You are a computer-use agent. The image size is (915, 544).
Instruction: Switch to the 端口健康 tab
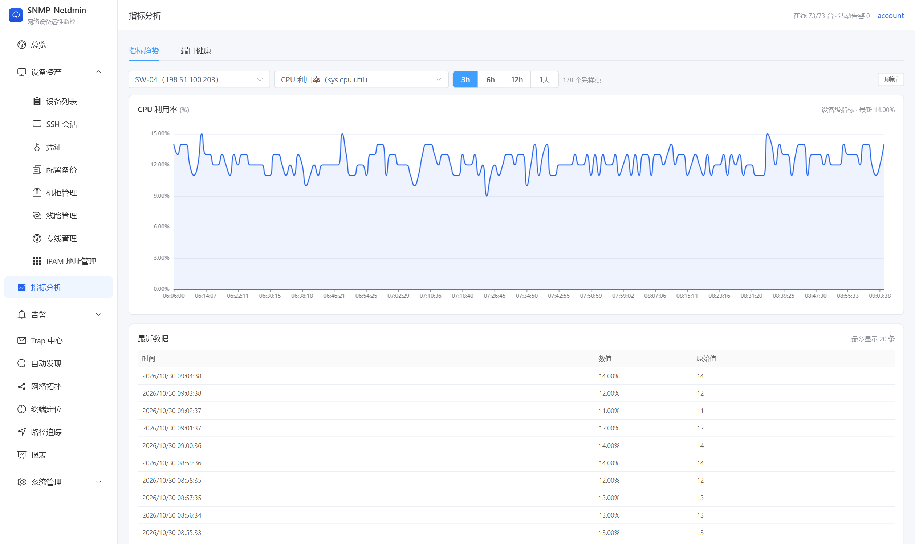[196, 50]
